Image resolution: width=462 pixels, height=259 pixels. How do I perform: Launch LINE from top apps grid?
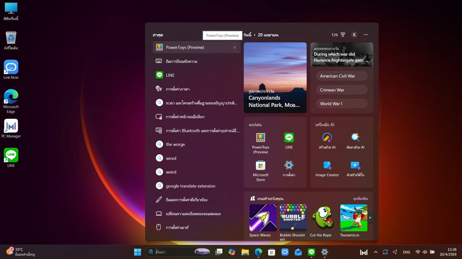(289, 141)
